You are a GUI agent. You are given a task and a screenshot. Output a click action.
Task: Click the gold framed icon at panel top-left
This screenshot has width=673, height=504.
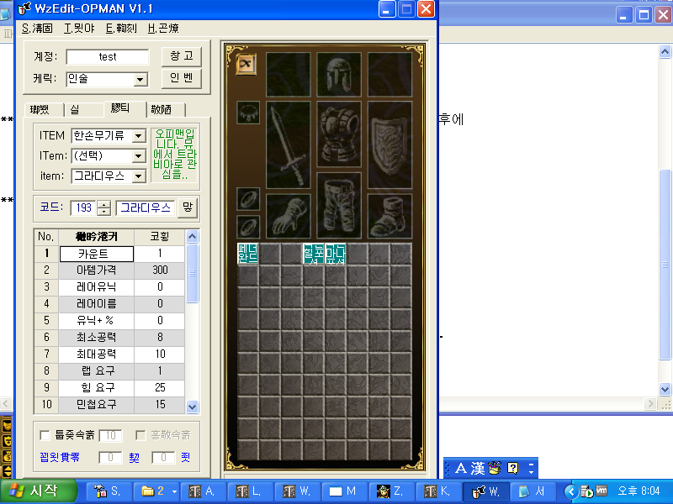tap(246, 65)
